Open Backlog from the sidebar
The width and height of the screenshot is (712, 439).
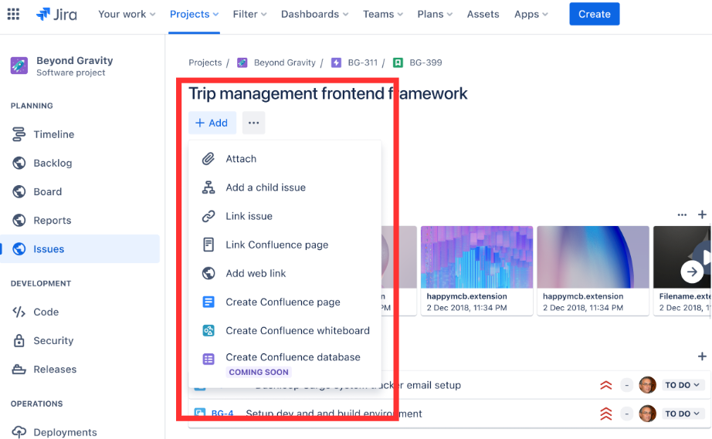[53, 163]
